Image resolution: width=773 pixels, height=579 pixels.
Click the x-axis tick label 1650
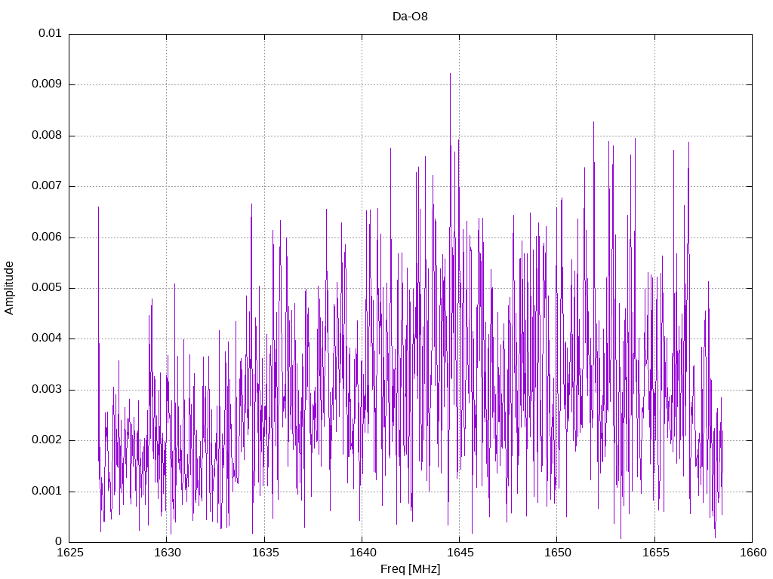(x=558, y=553)
